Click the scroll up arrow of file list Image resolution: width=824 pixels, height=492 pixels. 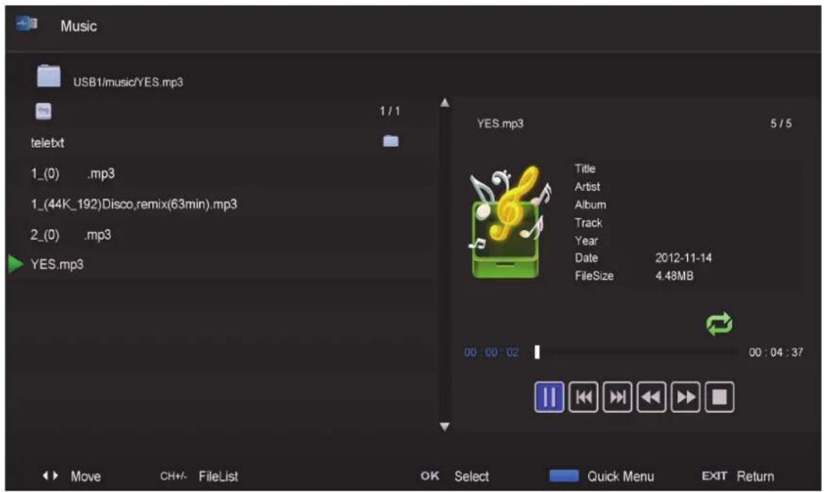pos(444,103)
